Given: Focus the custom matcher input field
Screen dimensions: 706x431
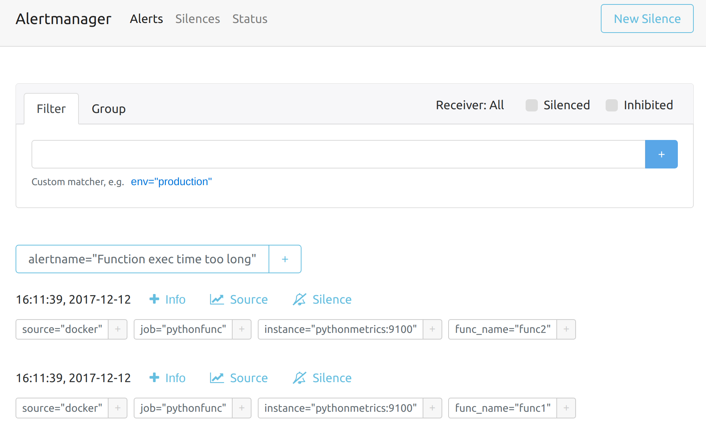Looking at the screenshot, I should click(x=338, y=154).
